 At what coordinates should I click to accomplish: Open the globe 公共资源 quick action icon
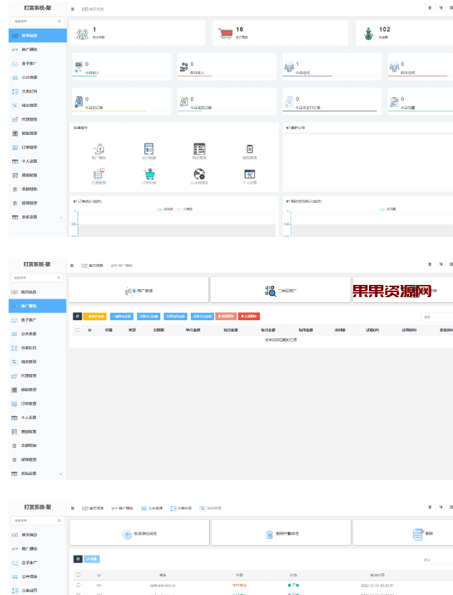200,174
